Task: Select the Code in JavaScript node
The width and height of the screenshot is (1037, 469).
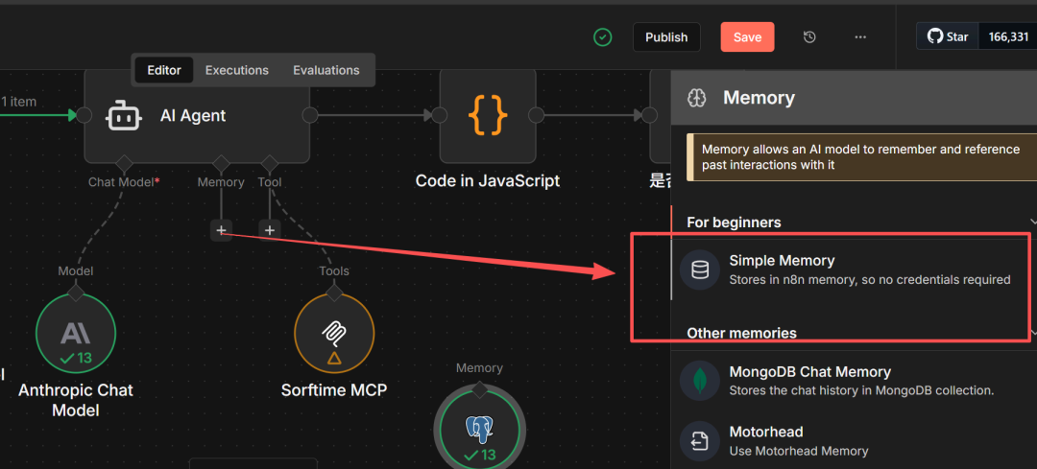Action: pyautogui.click(x=487, y=116)
